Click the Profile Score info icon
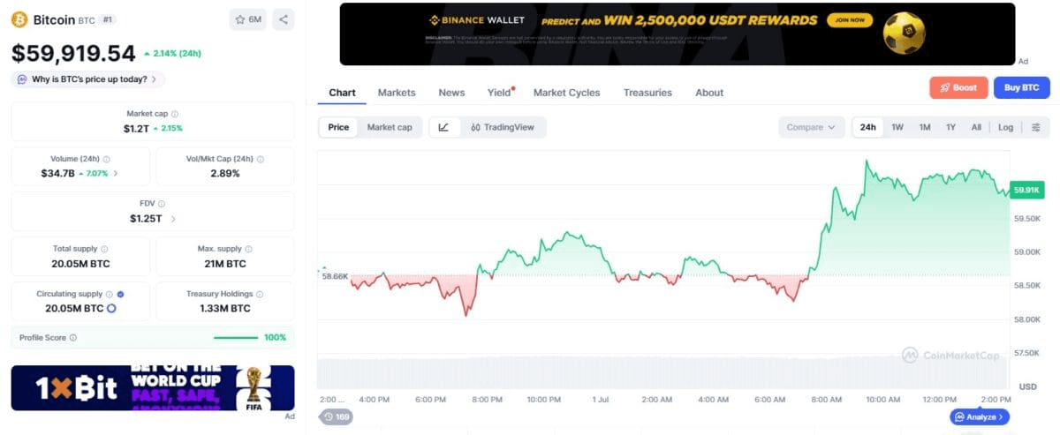 click(x=73, y=337)
